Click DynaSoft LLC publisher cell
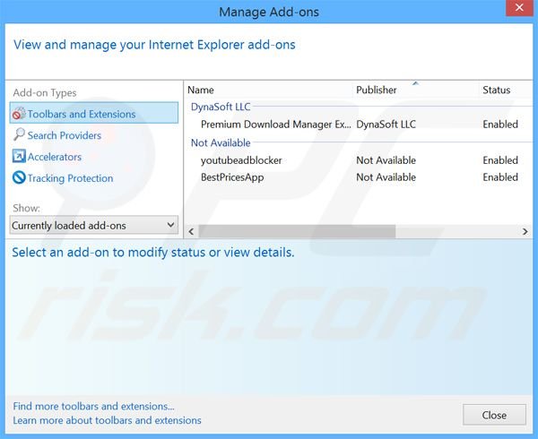538x439 pixels. (x=386, y=125)
